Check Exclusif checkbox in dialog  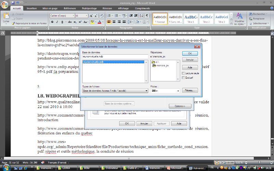(x=183, y=78)
